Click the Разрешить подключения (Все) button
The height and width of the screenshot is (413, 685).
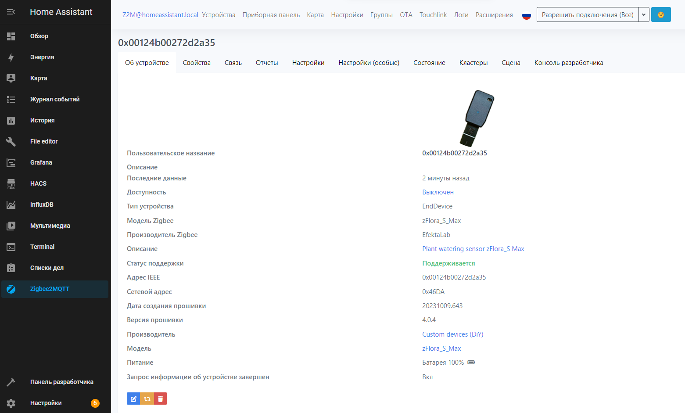(587, 14)
